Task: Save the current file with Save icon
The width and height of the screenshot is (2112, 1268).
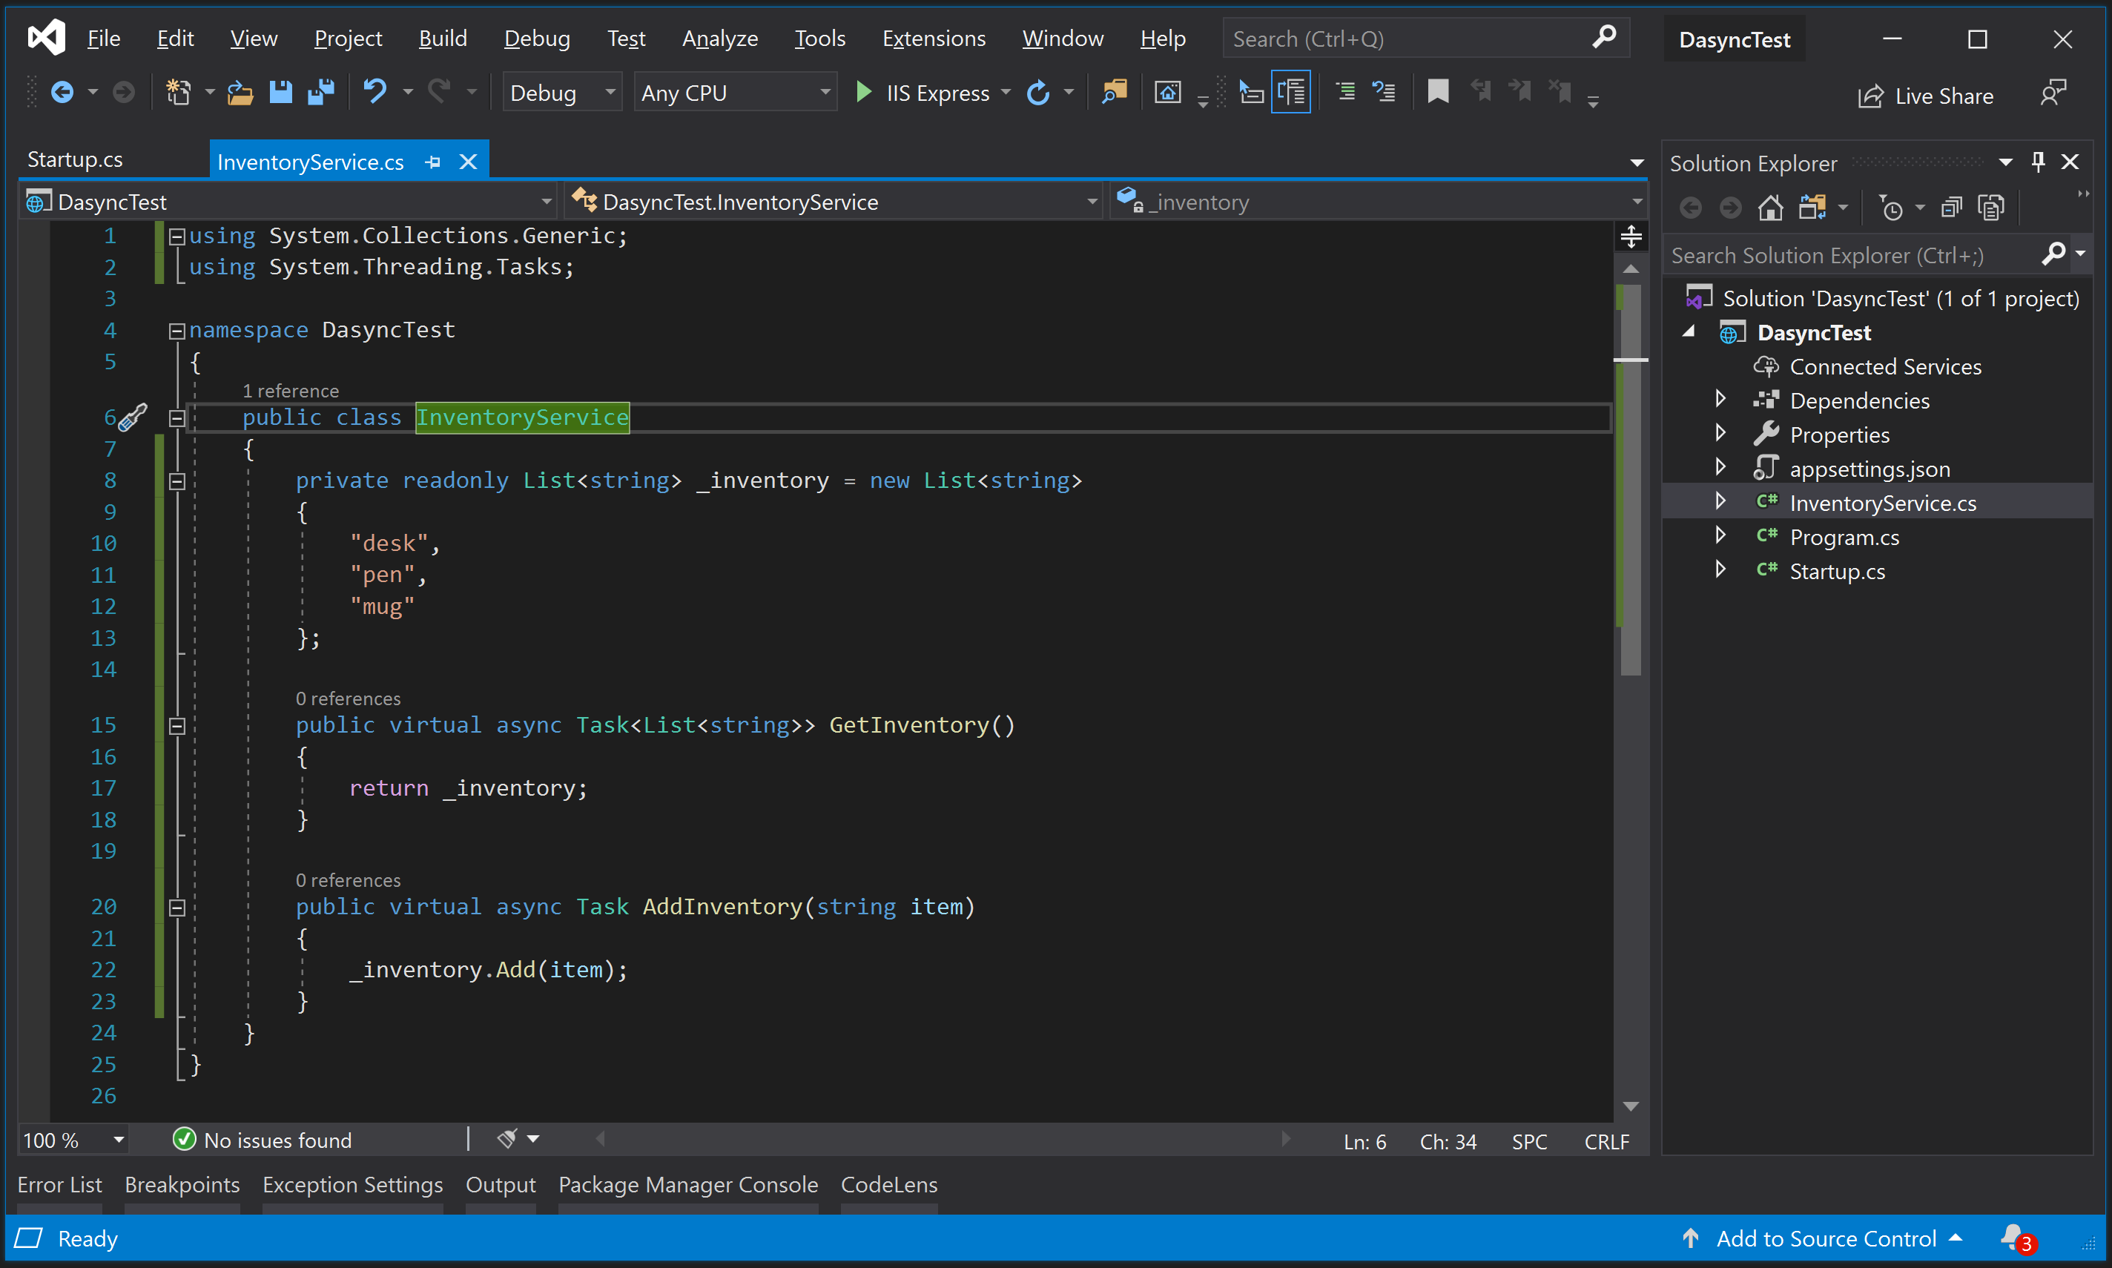Action: pos(280,92)
